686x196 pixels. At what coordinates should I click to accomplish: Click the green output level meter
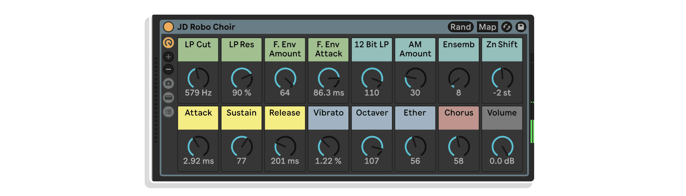point(532,131)
